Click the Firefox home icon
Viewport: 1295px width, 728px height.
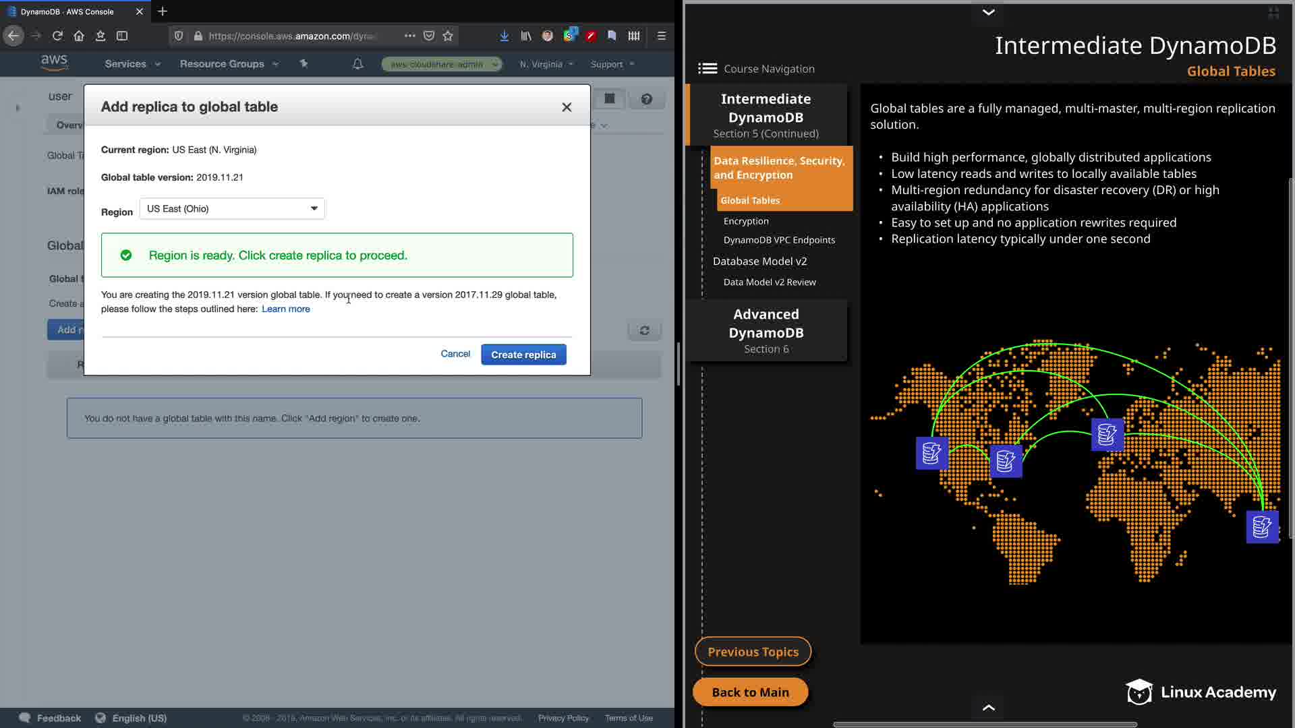(x=79, y=36)
